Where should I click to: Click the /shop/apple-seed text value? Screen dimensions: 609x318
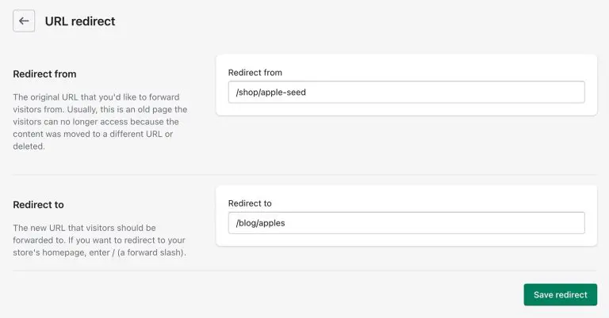[x=271, y=93]
